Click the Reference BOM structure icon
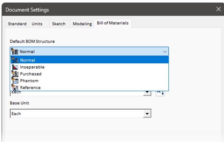Viewport: 224px width, 142px height. 14,88
